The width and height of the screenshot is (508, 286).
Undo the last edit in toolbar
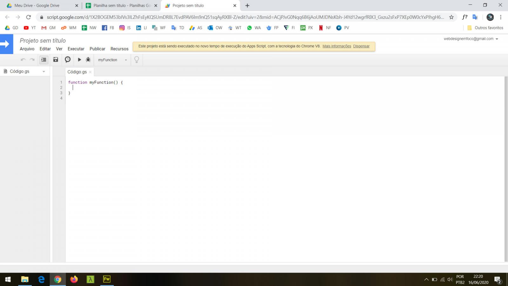(x=23, y=60)
